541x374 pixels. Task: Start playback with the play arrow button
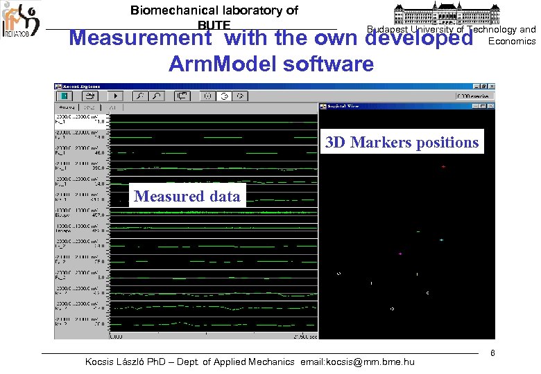(116, 96)
